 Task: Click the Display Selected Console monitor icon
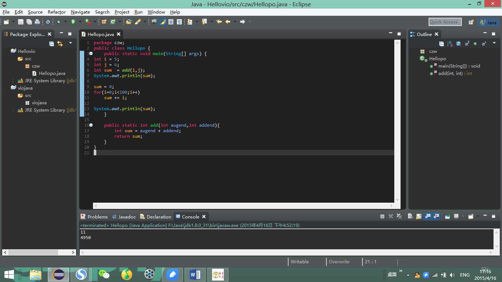[x=456, y=216]
